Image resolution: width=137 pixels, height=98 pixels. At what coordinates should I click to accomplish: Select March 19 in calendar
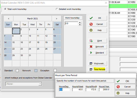(x=49, y=44)
